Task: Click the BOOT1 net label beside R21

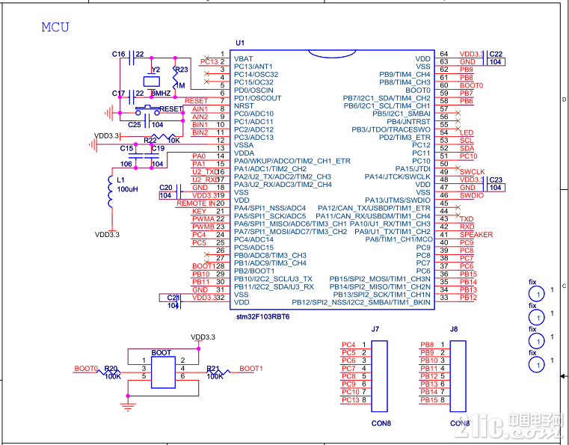Action: coord(250,369)
